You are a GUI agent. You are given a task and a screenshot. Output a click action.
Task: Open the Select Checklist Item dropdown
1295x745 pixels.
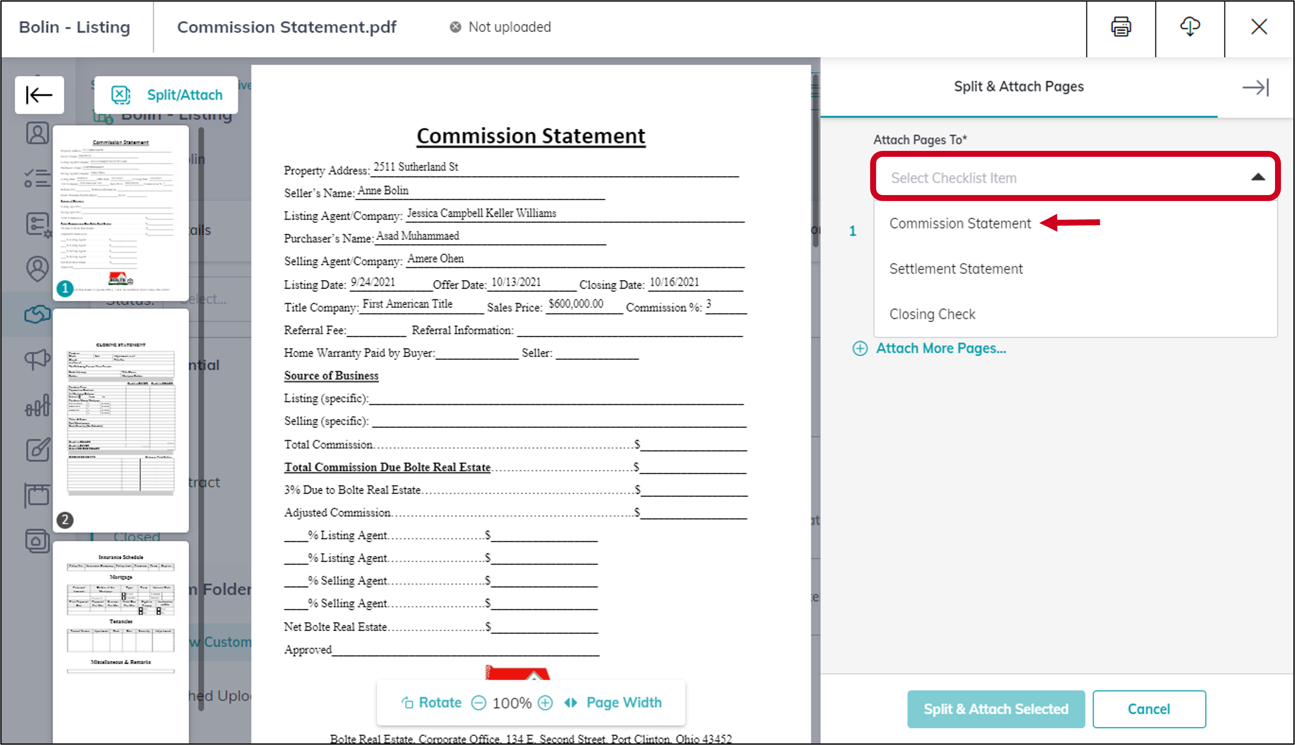tap(1075, 177)
